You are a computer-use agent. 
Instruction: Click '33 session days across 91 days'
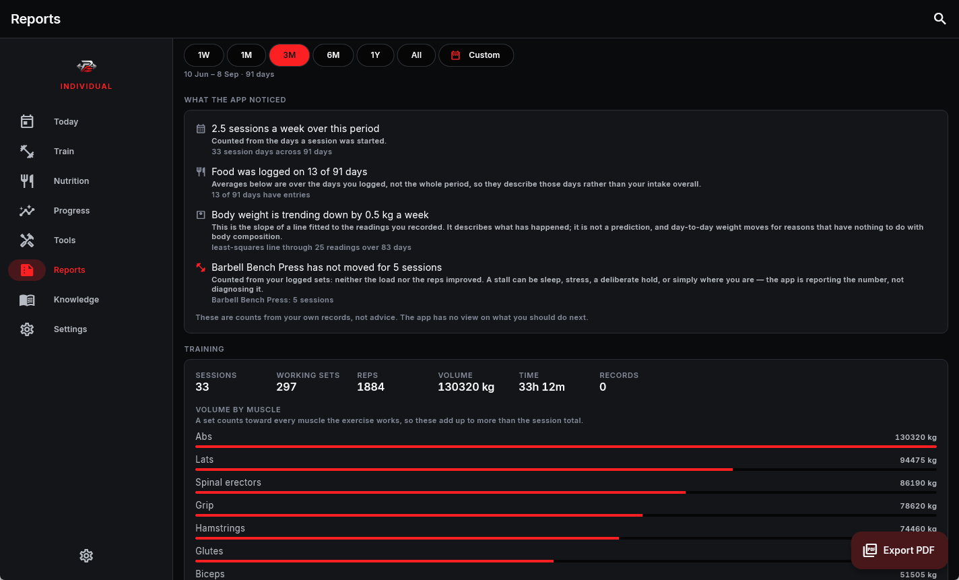pyautogui.click(x=271, y=152)
